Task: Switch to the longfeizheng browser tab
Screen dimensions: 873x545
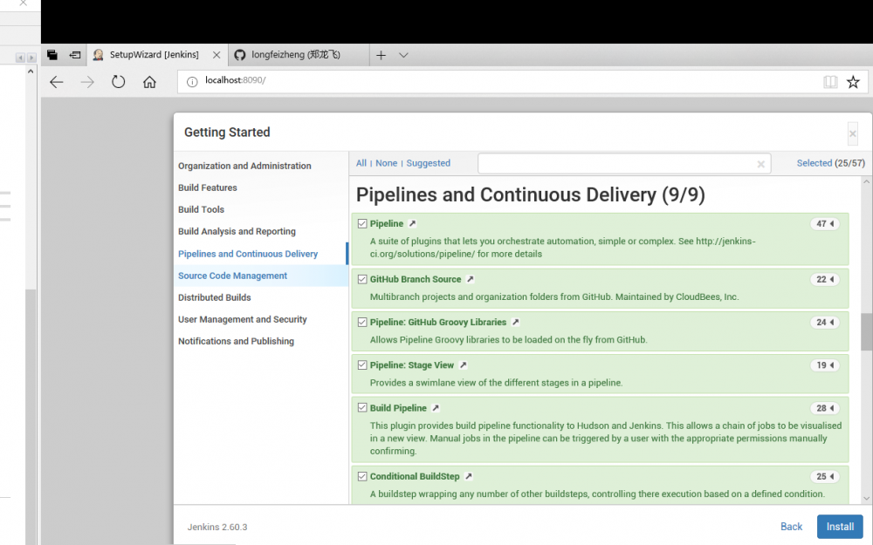Action: pos(288,54)
